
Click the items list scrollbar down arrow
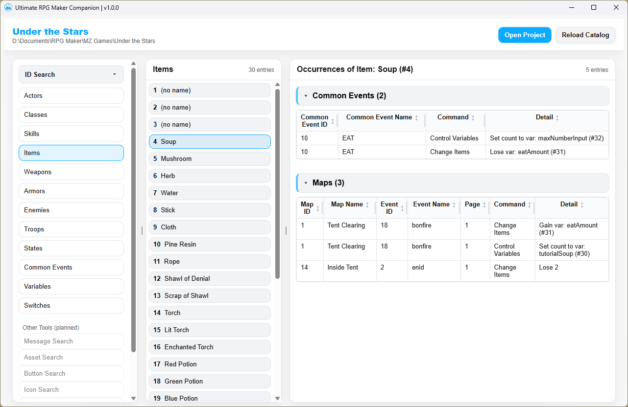click(278, 398)
